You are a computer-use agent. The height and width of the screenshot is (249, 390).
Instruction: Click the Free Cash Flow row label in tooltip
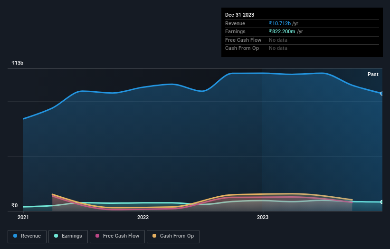click(243, 40)
